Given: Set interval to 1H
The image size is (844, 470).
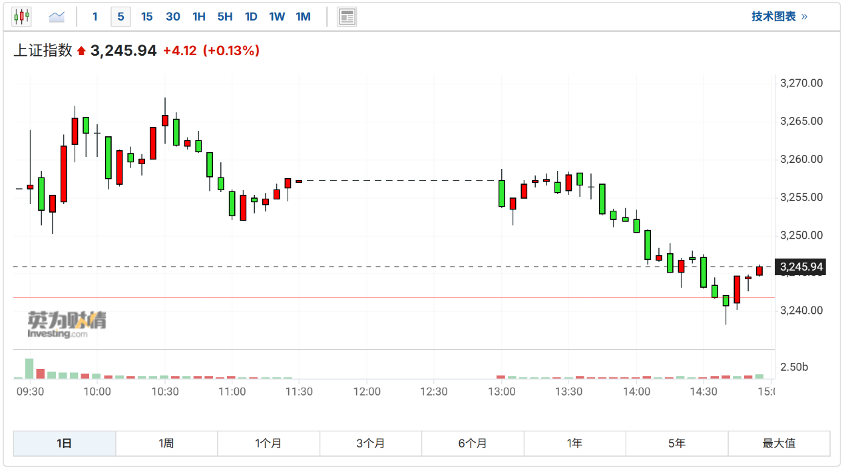Looking at the screenshot, I should 198,17.
